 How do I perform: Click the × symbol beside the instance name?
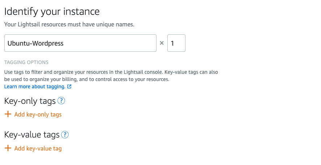(162, 43)
